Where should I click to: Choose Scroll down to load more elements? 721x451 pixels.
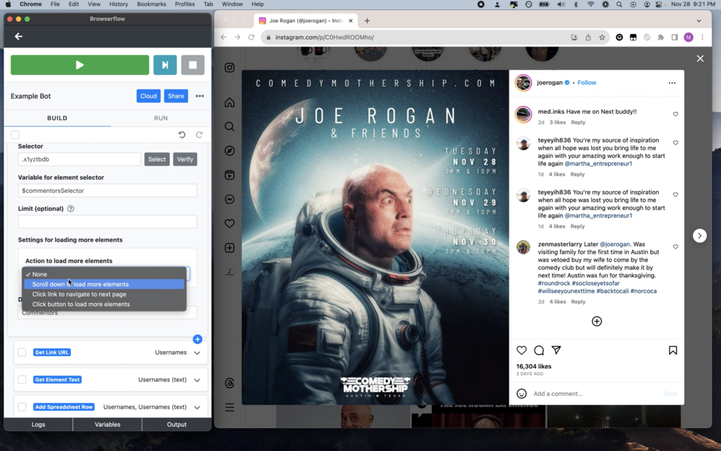coord(104,284)
